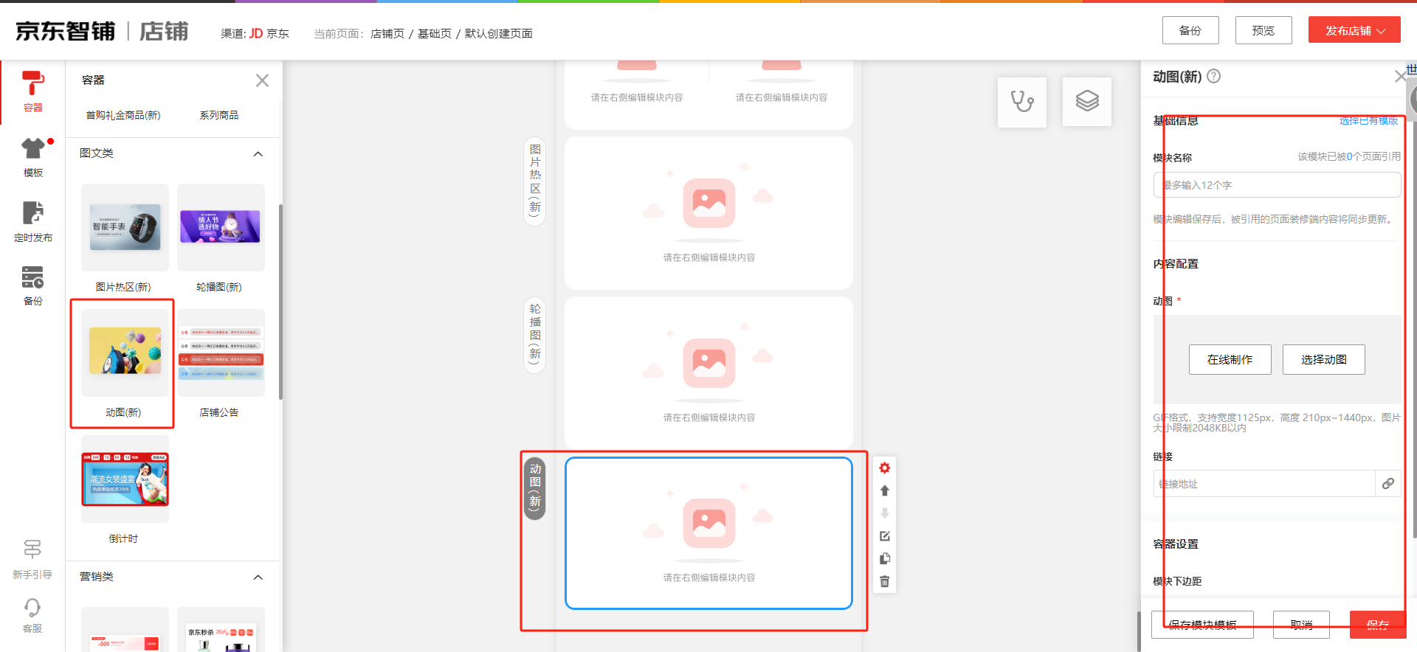Click the help icon next to 动图(新)
Image resolution: width=1417 pixels, height=652 pixels.
pos(1213,76)
